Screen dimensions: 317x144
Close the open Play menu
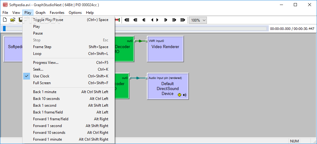point(28,13)
